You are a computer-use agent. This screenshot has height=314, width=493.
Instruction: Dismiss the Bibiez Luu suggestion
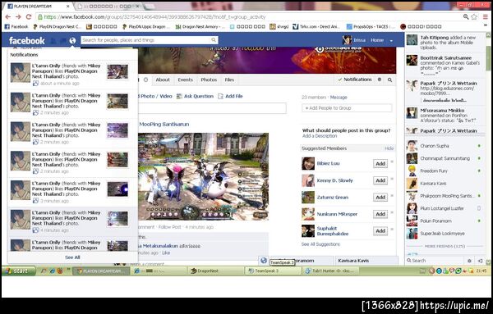tap(392, 162)
